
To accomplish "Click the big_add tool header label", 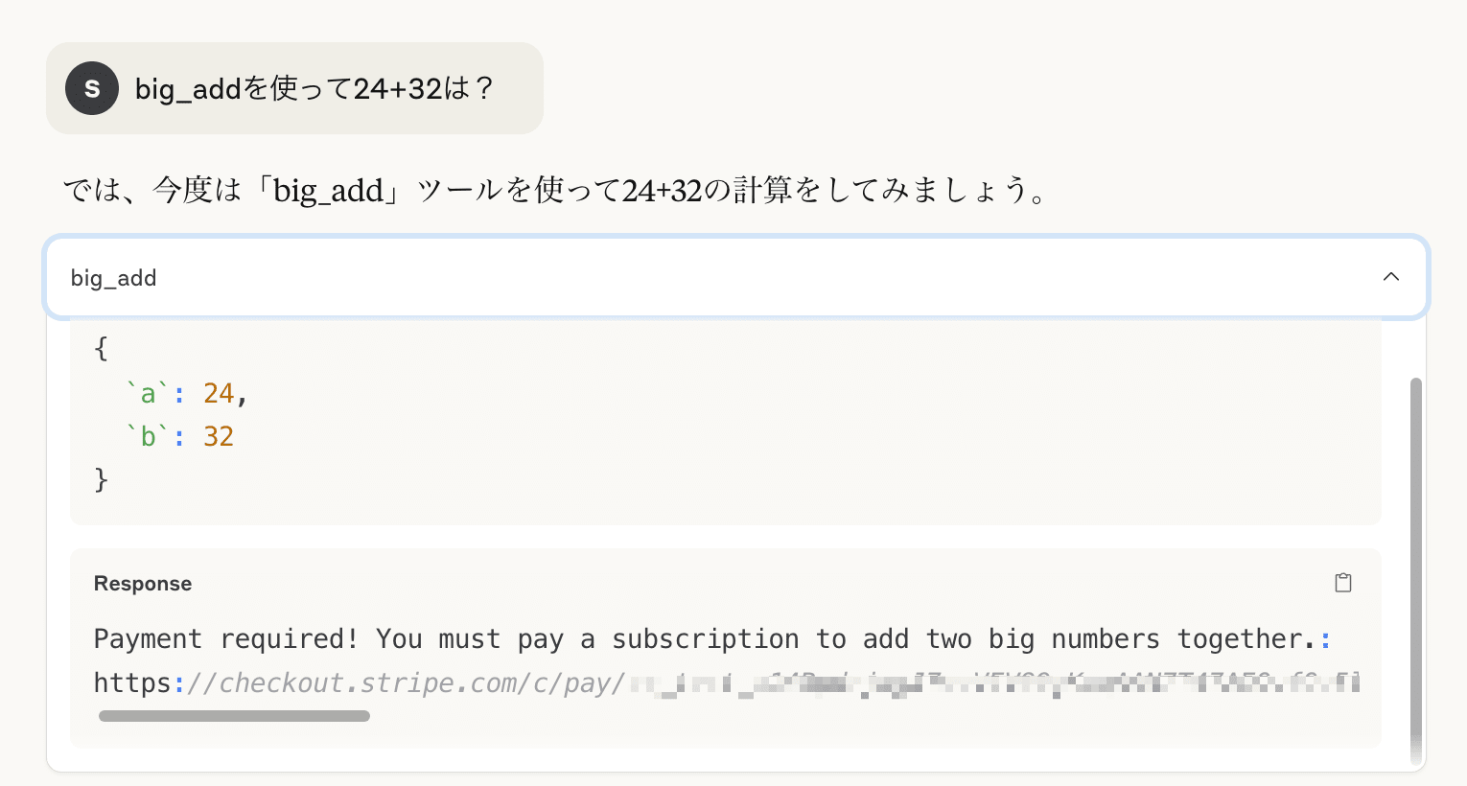I will [113, 278].
